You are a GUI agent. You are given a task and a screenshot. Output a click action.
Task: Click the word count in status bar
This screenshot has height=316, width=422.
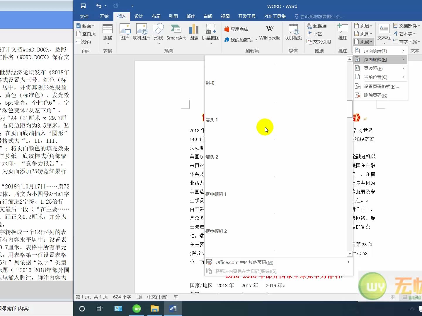tap(122, 297)
